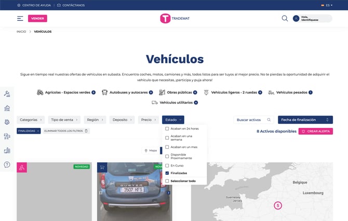
Task: Expand the Categorías filter
Action: pos(31,120)
